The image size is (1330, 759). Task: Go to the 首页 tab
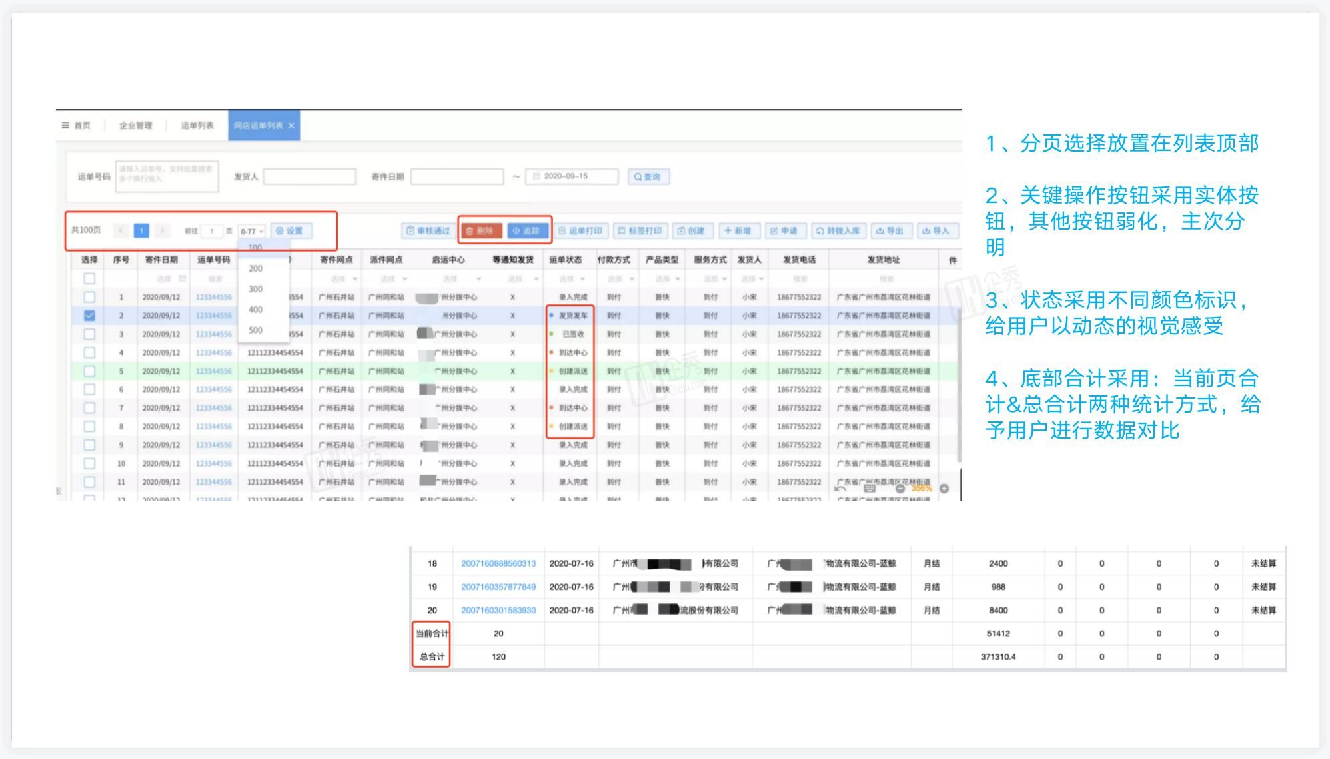(x=82, y=125)
